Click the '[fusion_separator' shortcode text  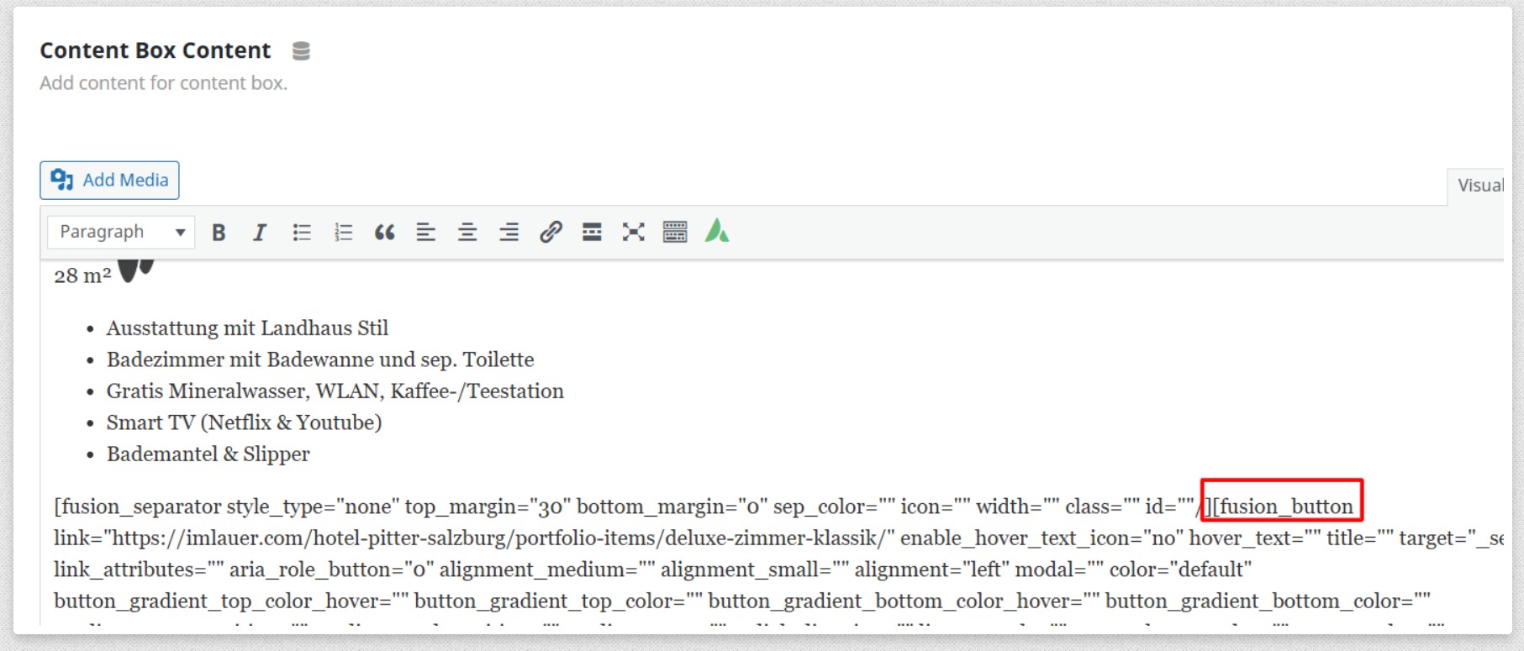[138, 507]
